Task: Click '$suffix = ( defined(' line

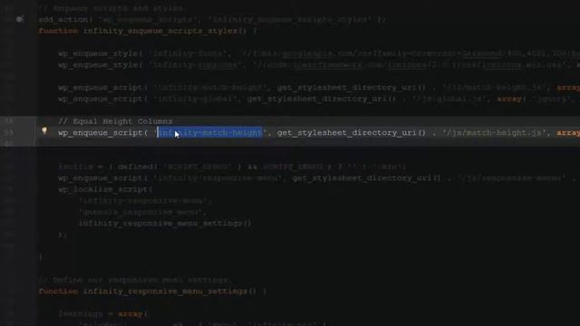Action: (232, 167)
